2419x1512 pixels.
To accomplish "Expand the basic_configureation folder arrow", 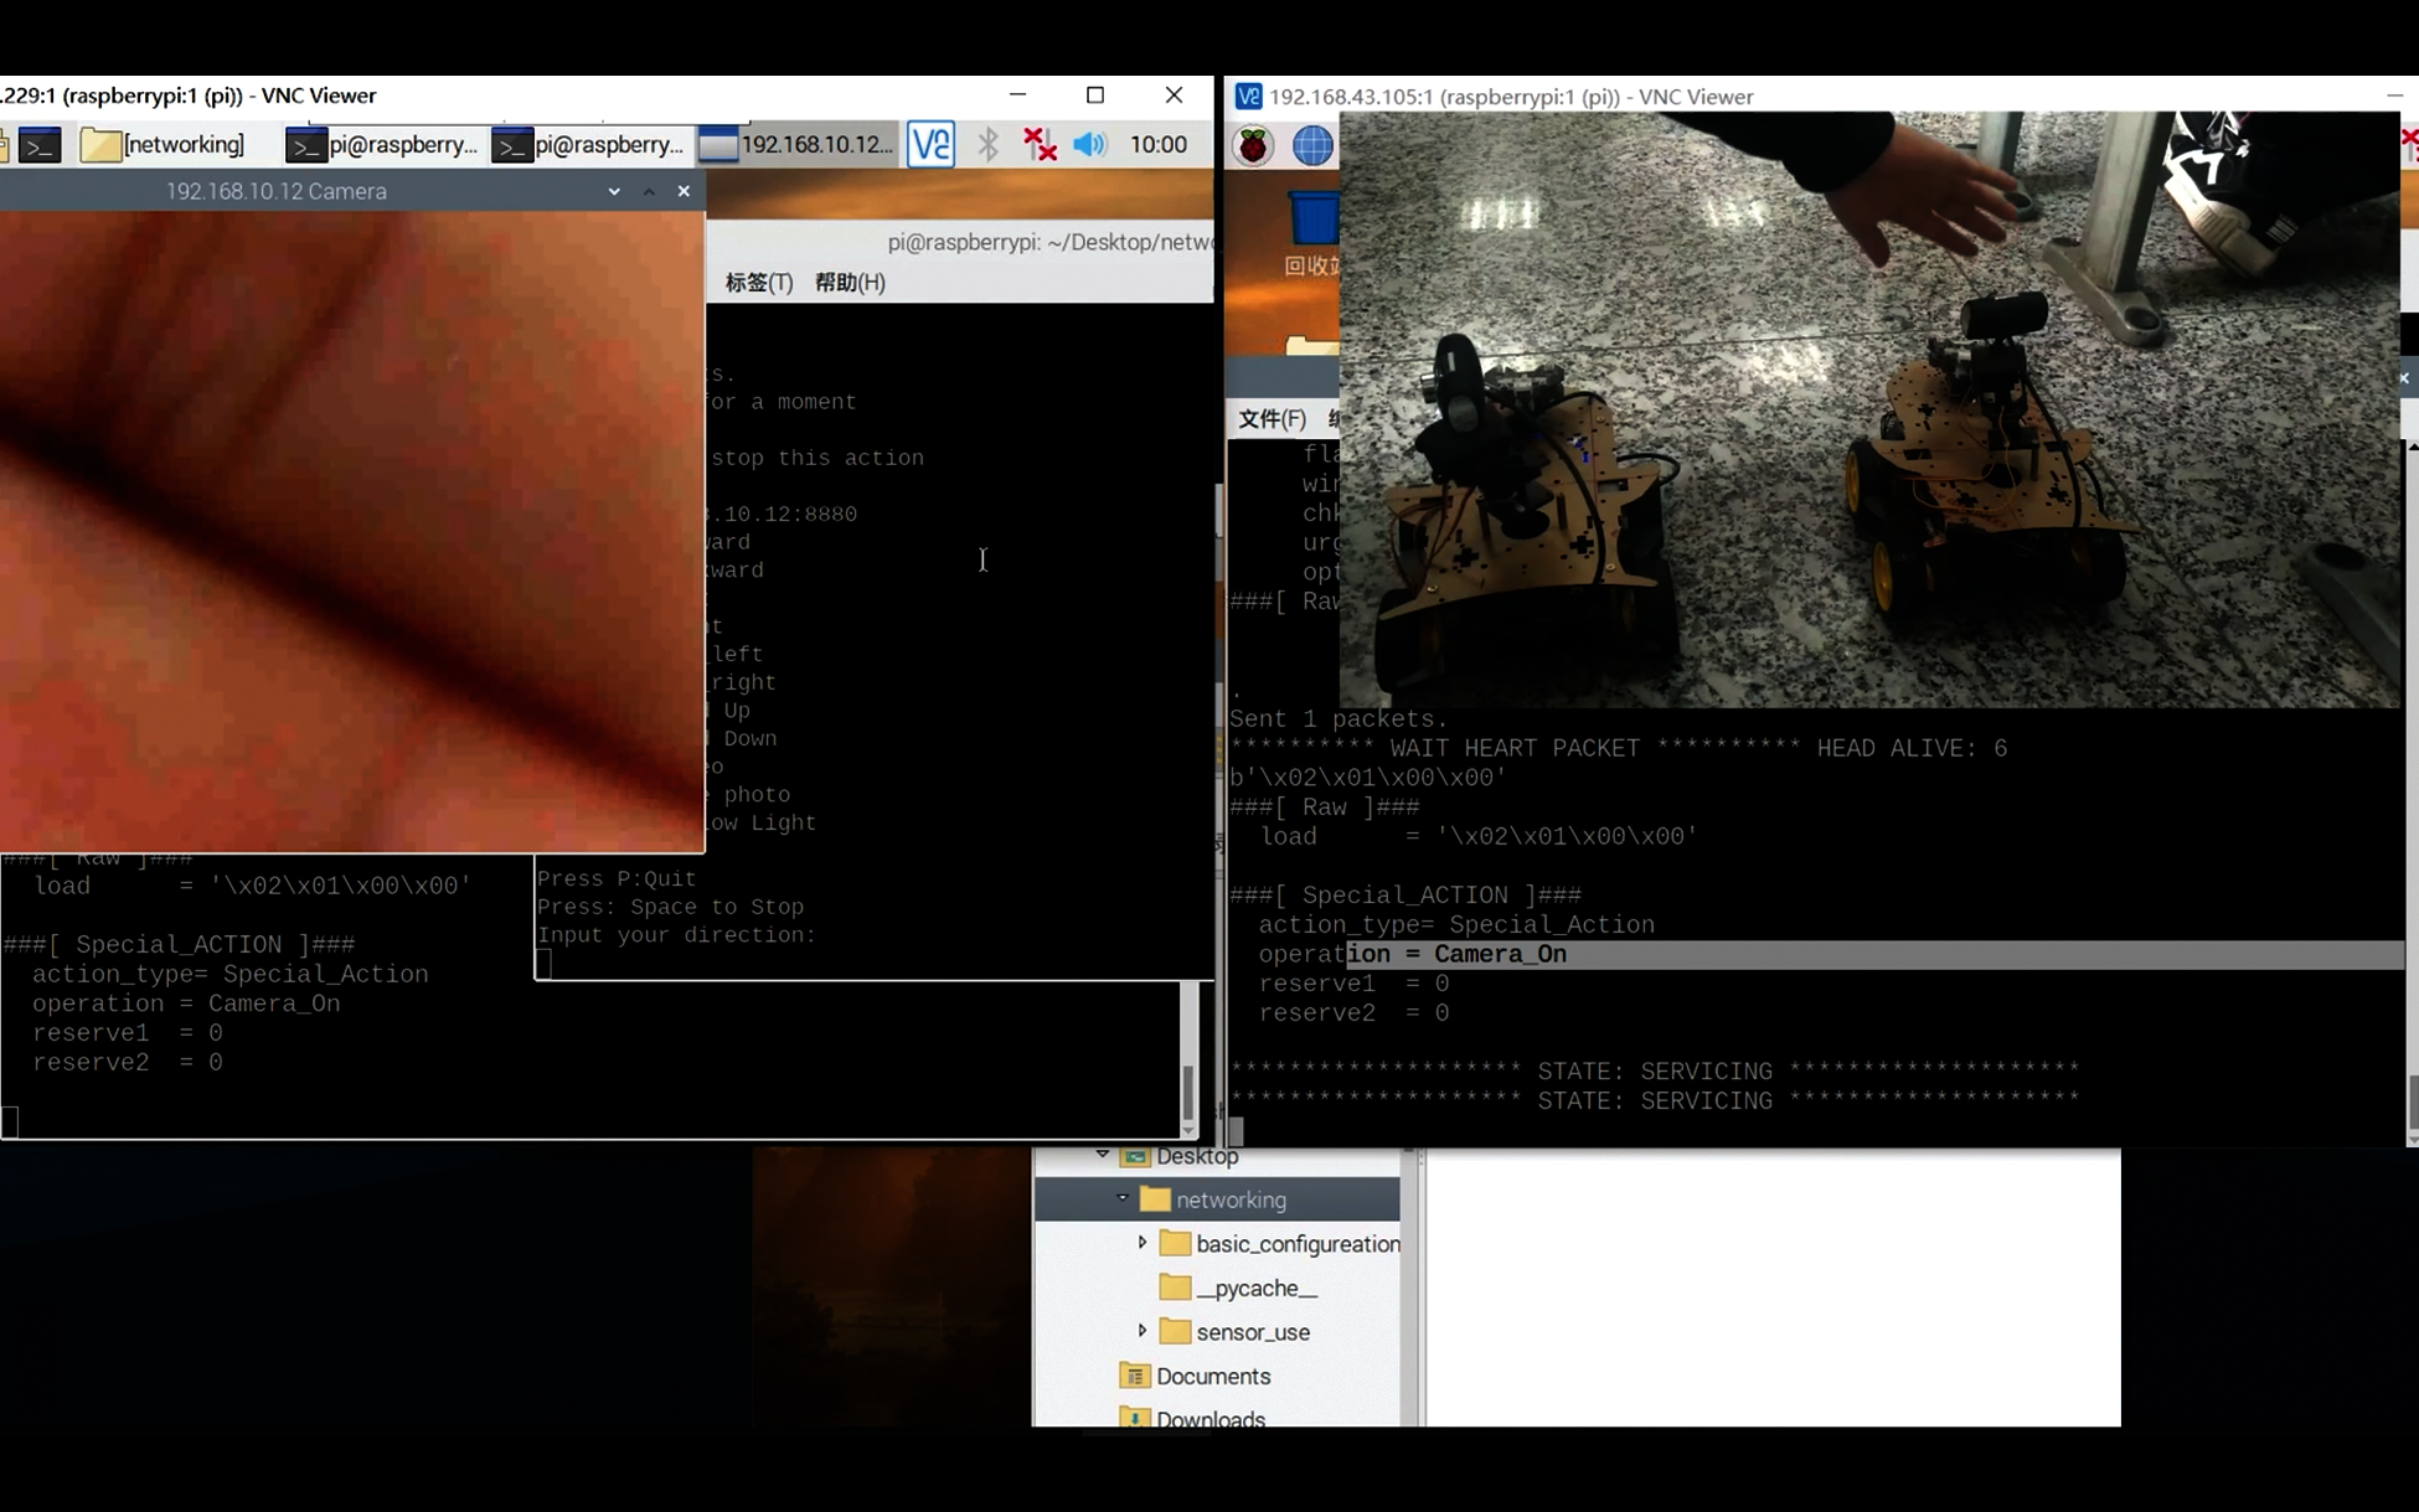I will pyautogui.click(x=1142, y=1243).
